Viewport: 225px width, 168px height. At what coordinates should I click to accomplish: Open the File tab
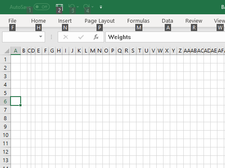12,21
